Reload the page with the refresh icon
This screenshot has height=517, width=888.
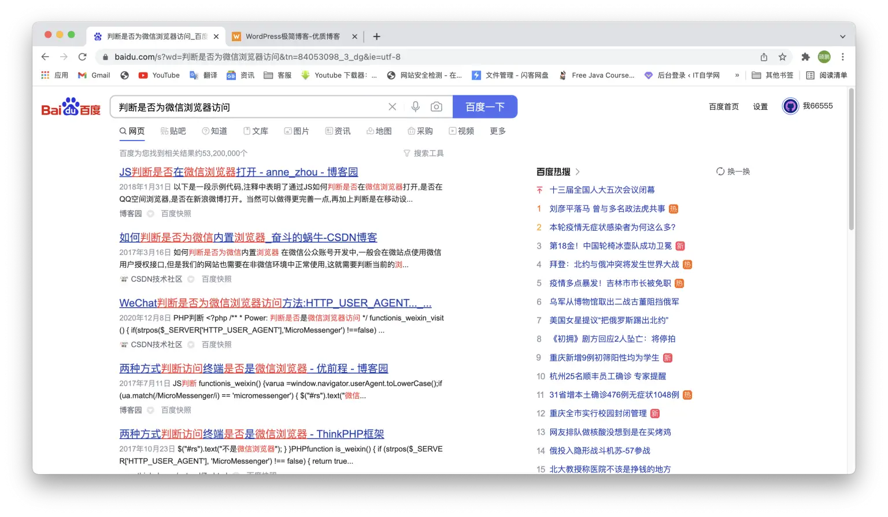(x=82, y=57)
